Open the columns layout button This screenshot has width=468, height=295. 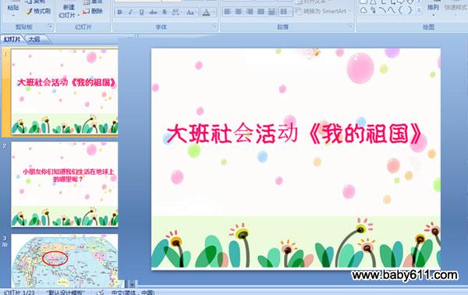(284, 12)
